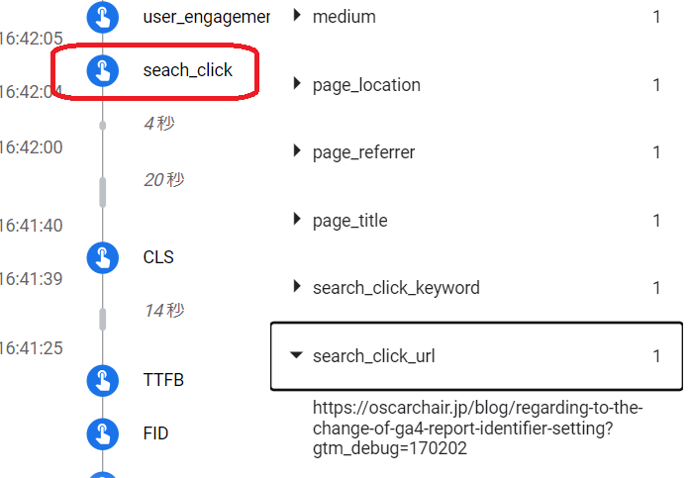The width and height of the screenshot is (690, 478).
Task: Select the TTFB event label
Action: coord(163,380)
